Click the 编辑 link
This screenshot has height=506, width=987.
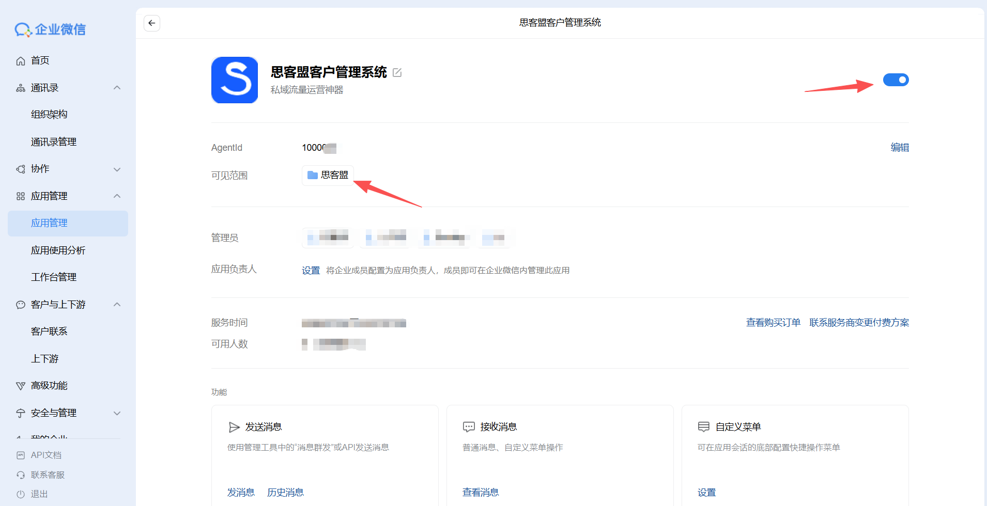click(900, 148)
